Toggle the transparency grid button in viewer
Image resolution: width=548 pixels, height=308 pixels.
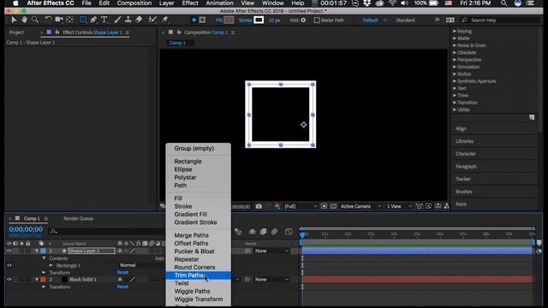(333, 206)
